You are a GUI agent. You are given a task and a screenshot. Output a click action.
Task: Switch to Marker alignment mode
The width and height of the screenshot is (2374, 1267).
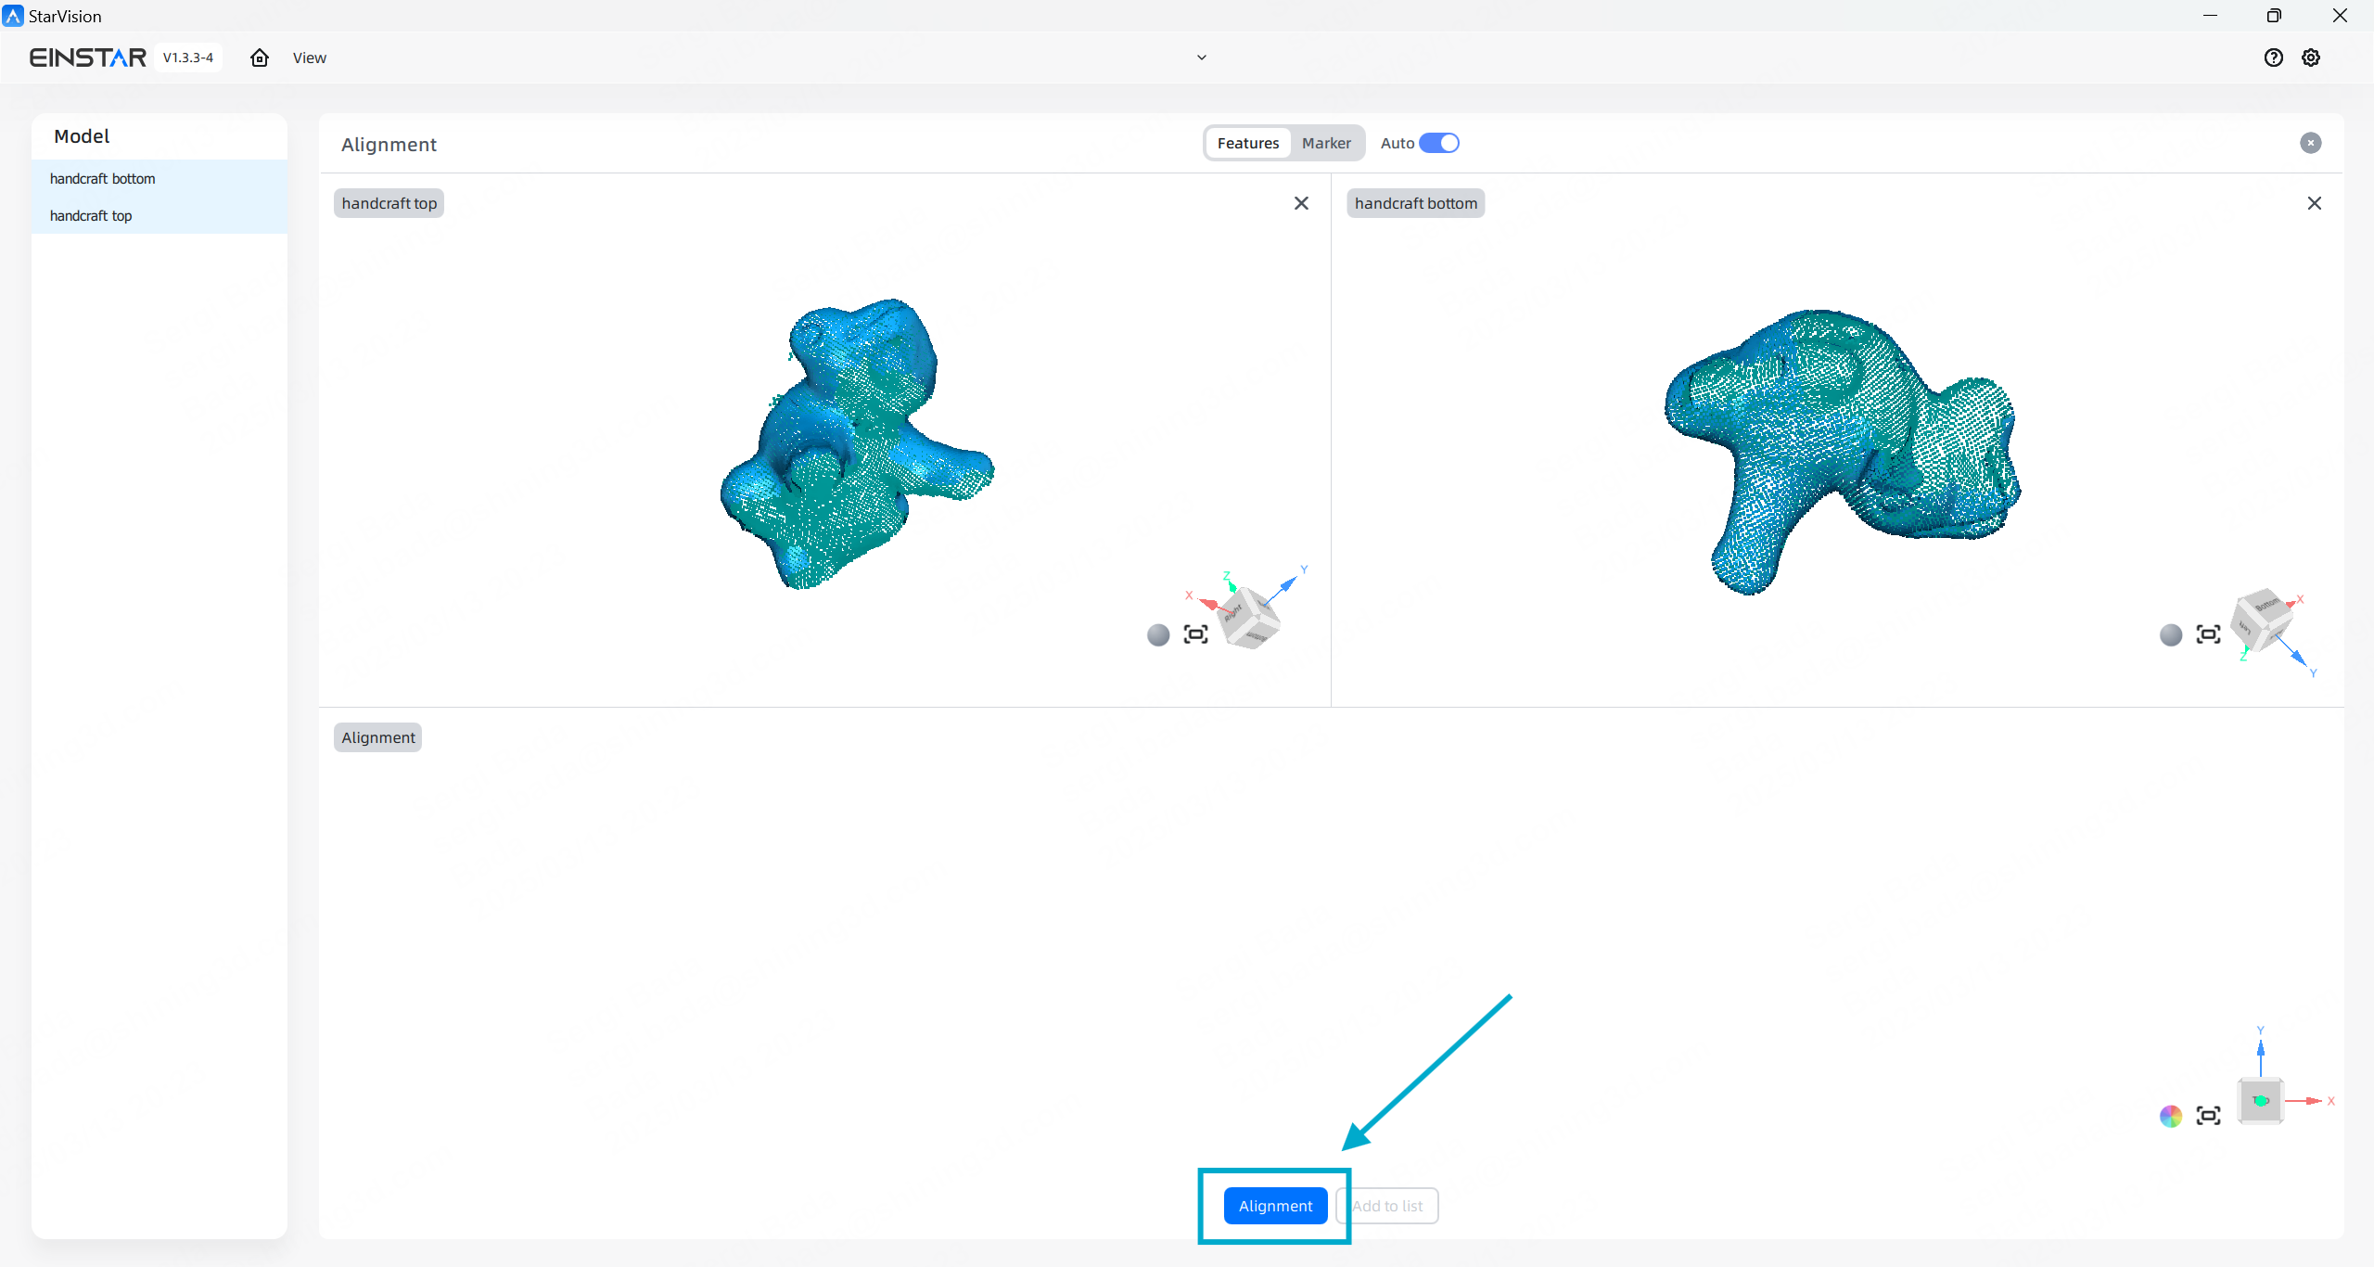coord(1326,143)
